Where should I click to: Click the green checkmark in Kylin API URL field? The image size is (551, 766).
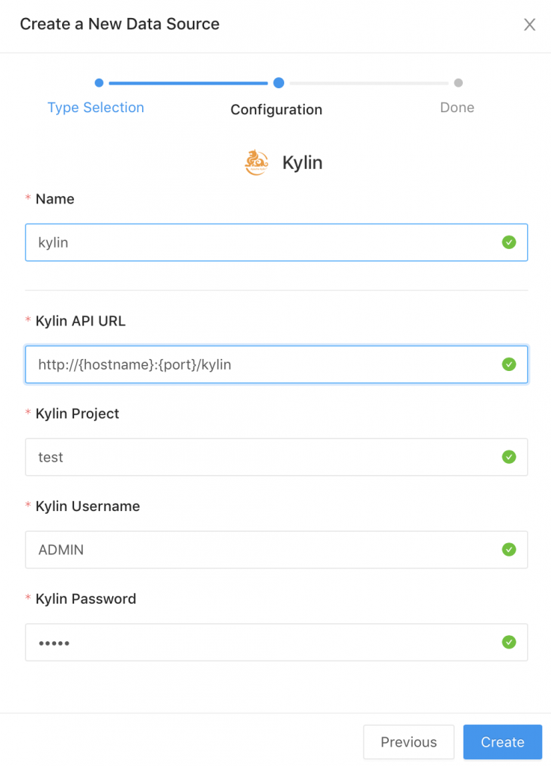point(509,364)
